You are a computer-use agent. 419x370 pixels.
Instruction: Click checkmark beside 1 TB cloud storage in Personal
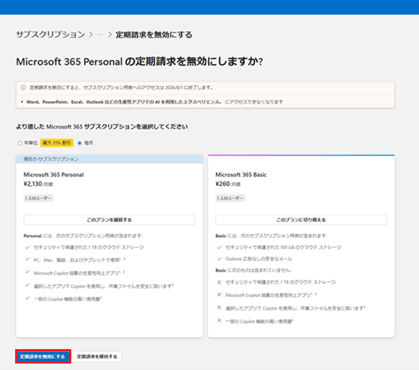(x=27, y=247)
